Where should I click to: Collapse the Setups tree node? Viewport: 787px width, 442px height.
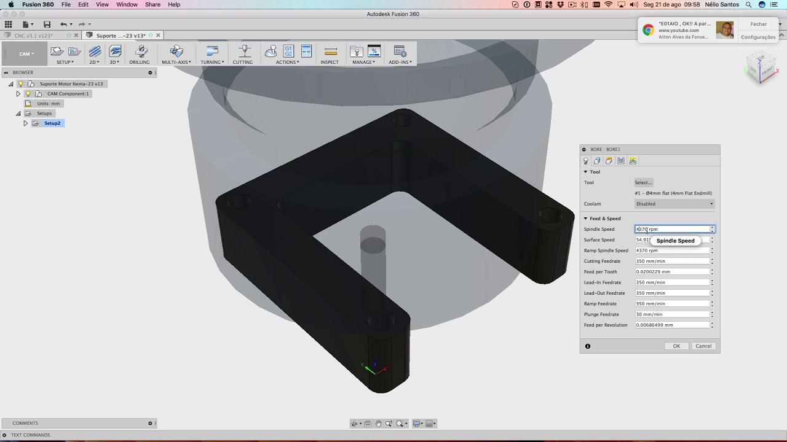click(18, 114)
